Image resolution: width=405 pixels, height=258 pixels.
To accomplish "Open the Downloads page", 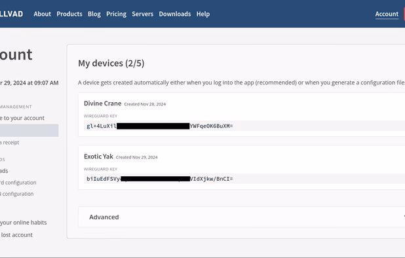I will coord(175,14).
